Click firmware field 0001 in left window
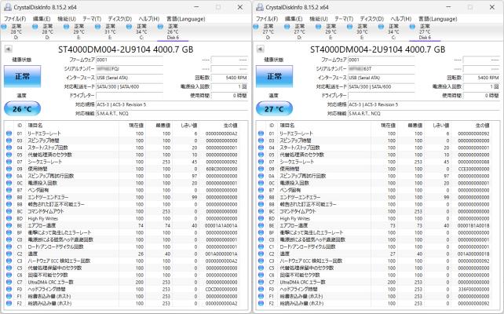The image size is (504, 314). click(x=130, y=60)
